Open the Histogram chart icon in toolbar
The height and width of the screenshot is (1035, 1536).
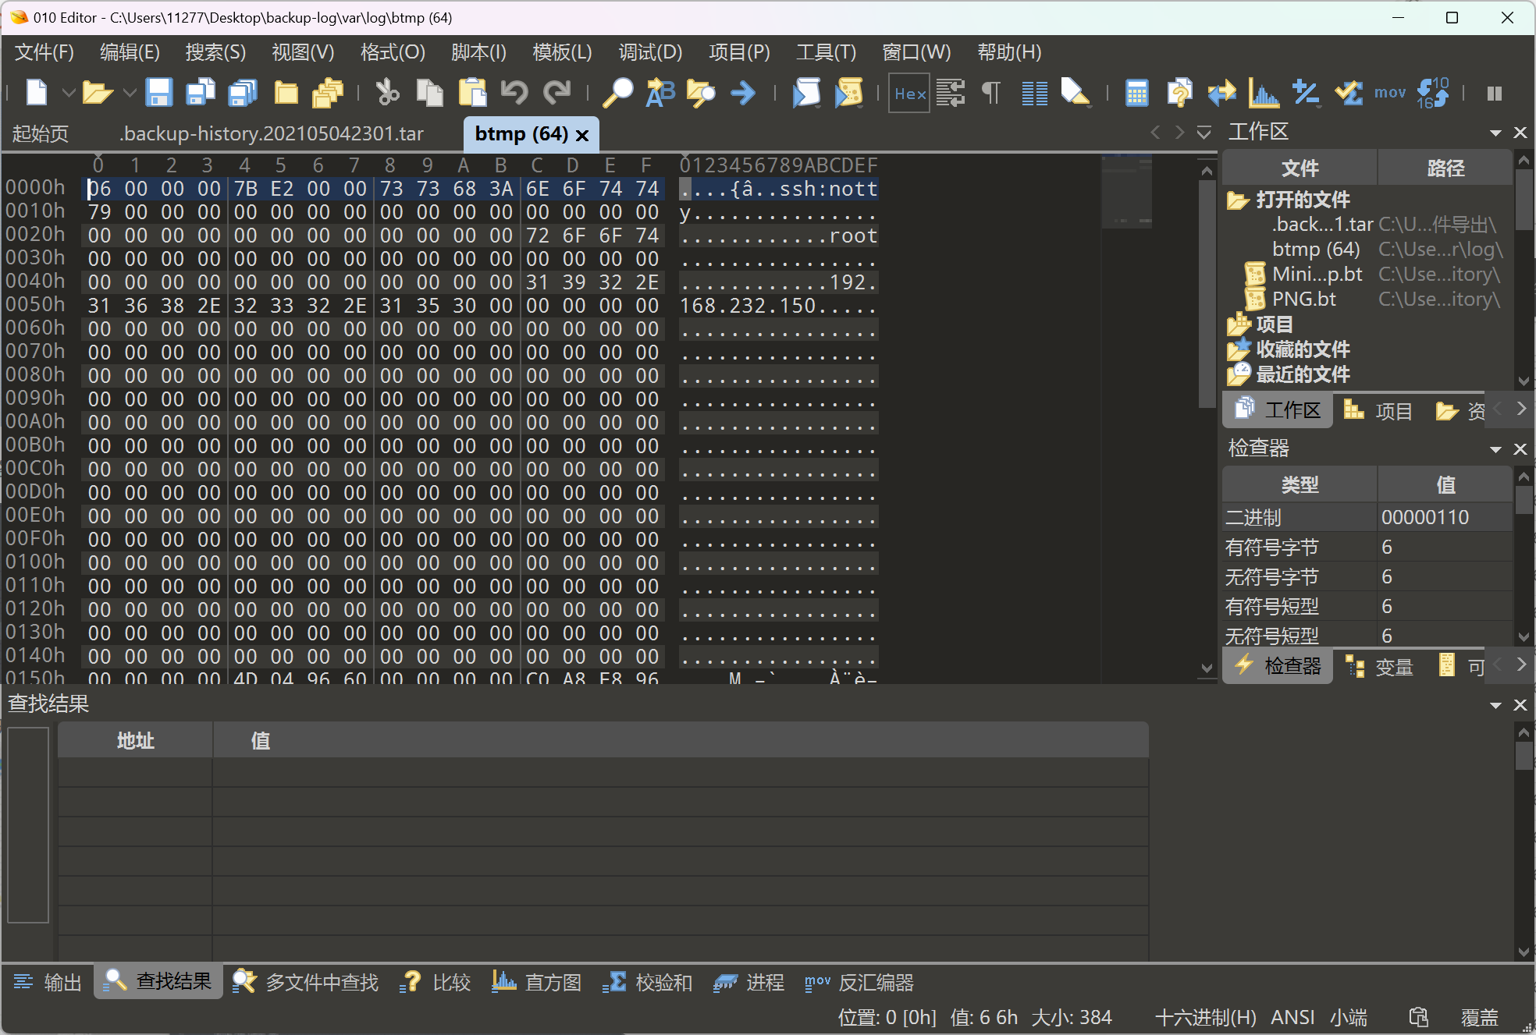point(1264,93)
